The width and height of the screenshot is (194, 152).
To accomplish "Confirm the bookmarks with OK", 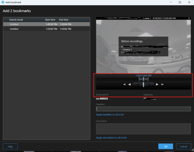I will click(166, 147).
